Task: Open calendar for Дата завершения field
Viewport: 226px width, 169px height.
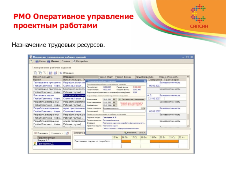Action: (x=114, y=102)
